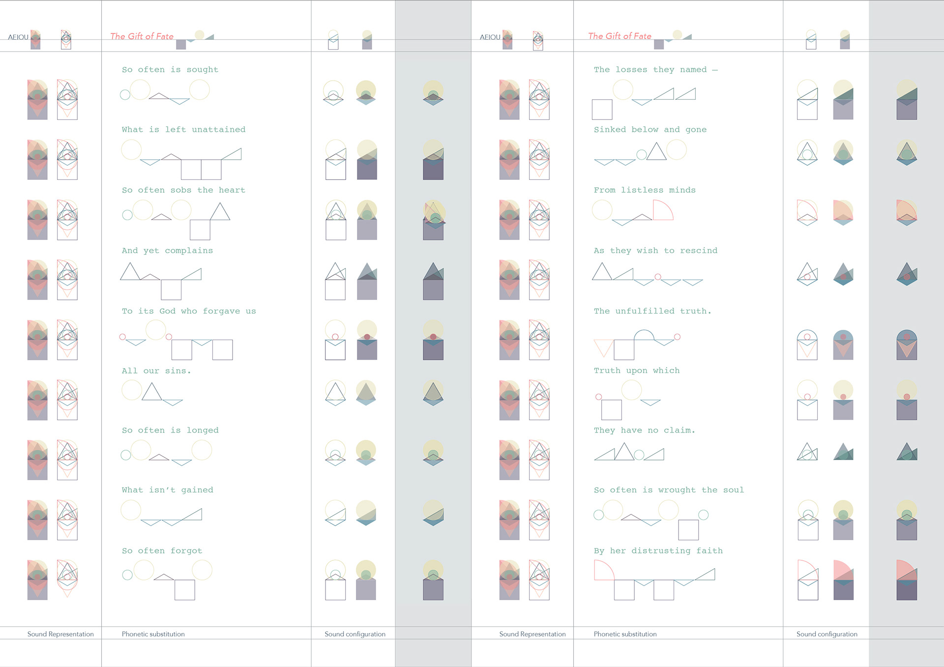
Task: Click the filled composite glyph in grey column beside 'So often is sought'
Action: coord(433,93)
